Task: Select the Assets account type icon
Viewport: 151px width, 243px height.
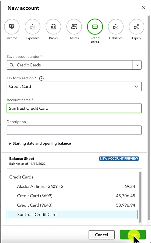Action: pos(74,27)
